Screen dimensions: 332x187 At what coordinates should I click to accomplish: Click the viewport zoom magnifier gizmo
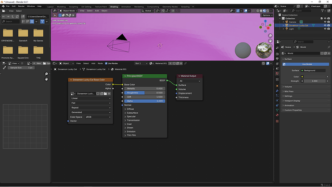point(270,36)
